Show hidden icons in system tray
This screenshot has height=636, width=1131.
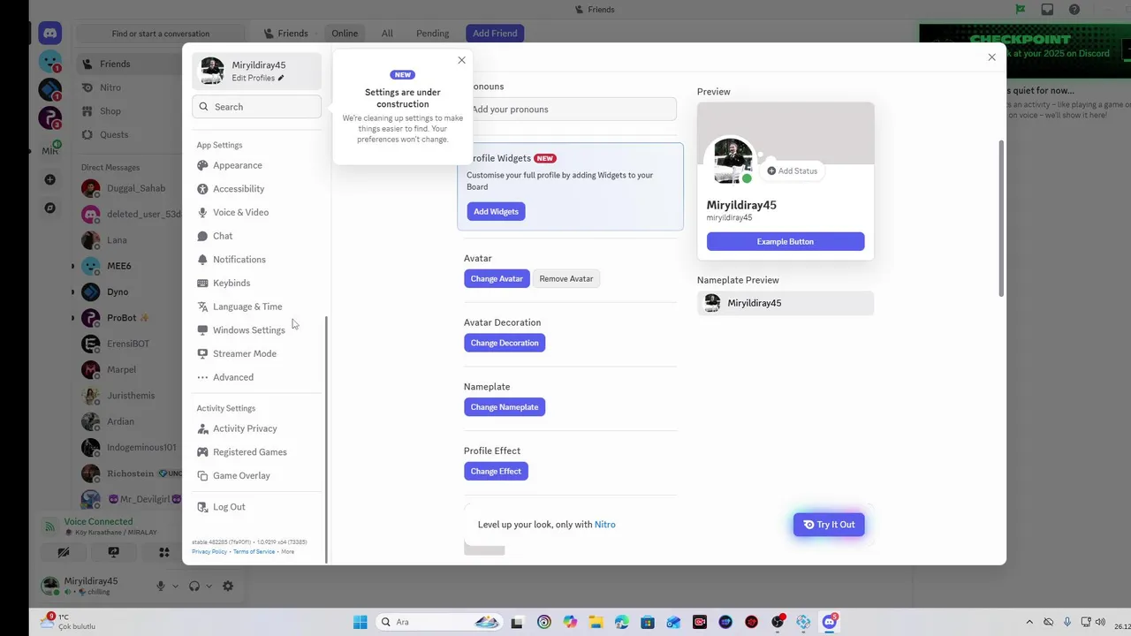coord(1029,622)
